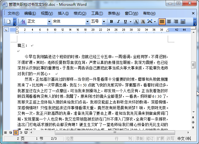Click the 2/3 page count in status bar

pos(54,139)
